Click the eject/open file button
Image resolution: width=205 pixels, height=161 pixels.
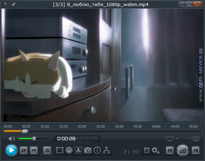click(47, 150)
